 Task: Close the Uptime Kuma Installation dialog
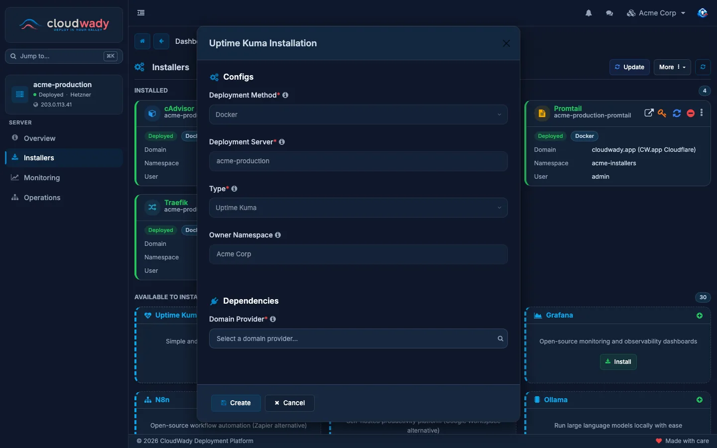tap(506, 43)
